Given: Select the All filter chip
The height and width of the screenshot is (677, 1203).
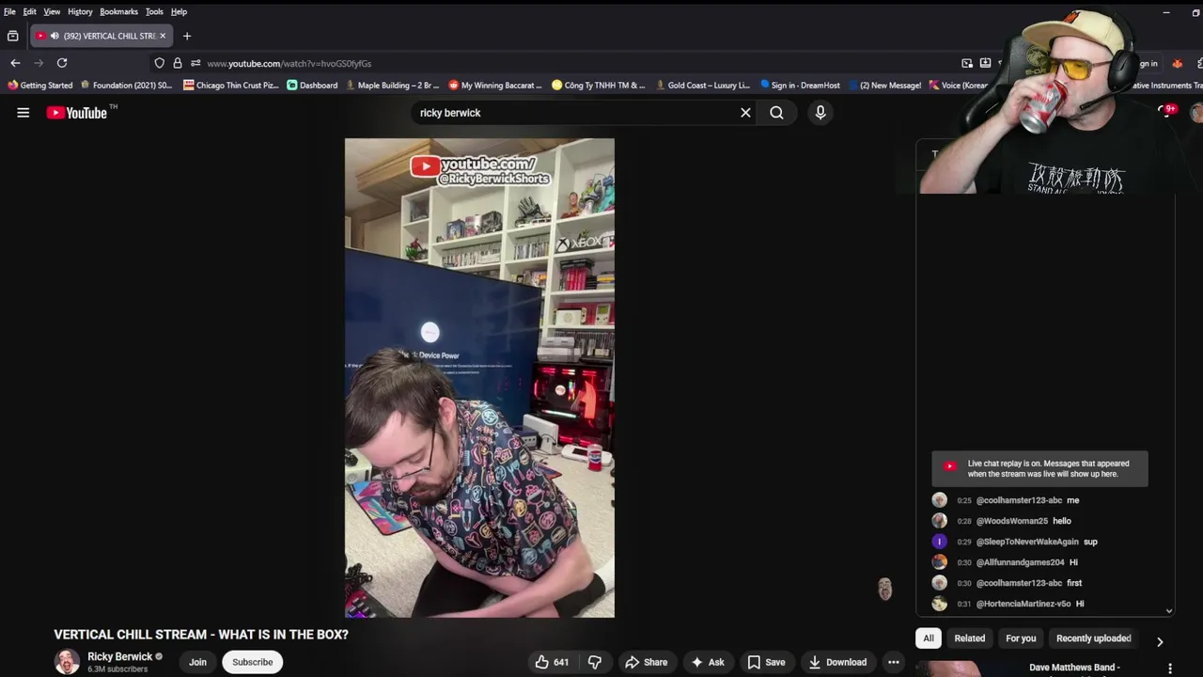Looking at the screenshot, I should click(929, 638).
